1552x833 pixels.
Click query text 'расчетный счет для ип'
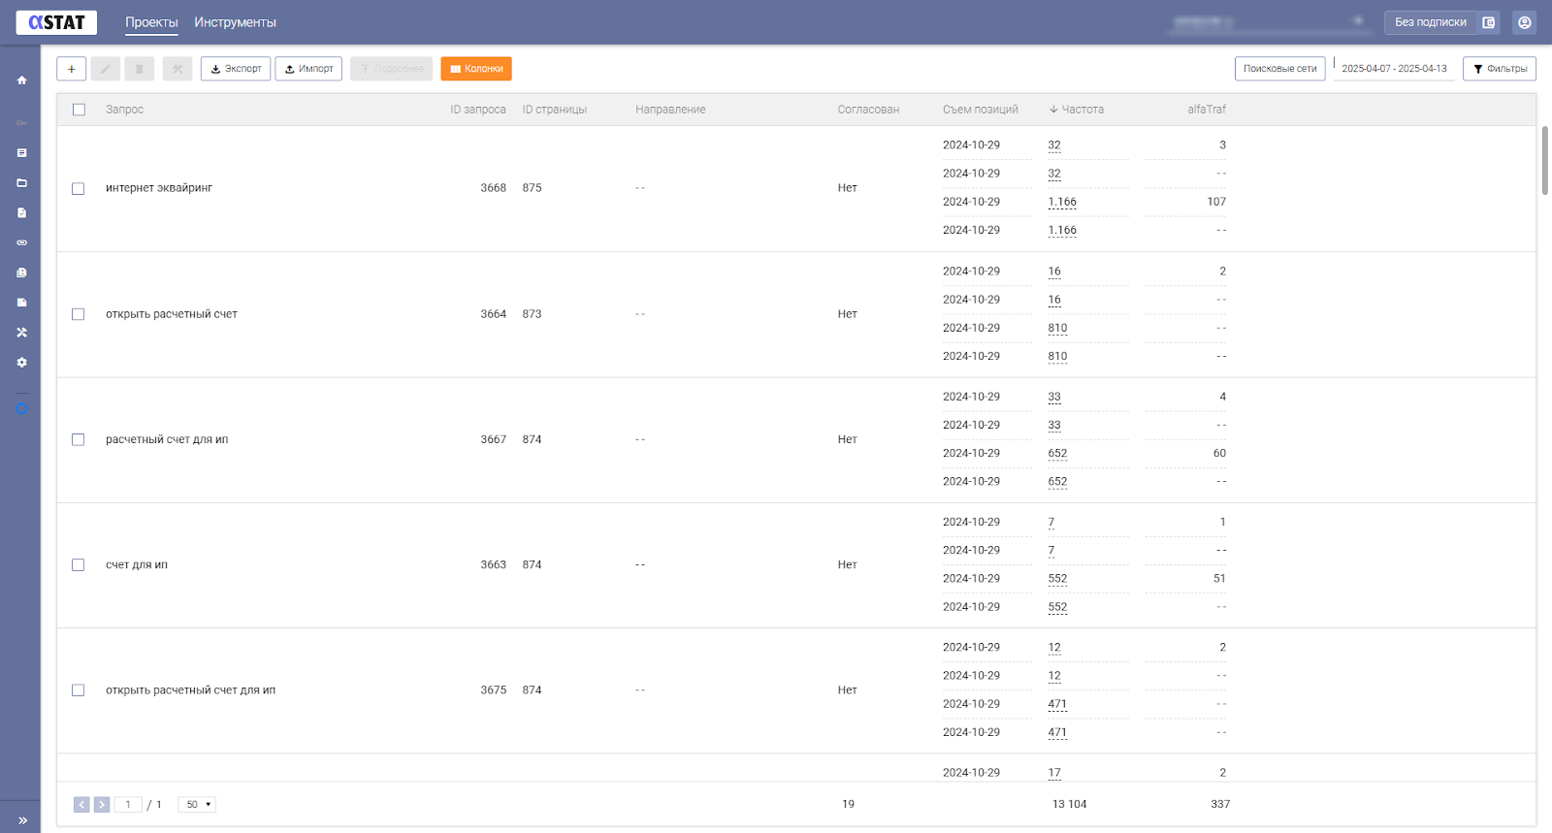(167, 439)
